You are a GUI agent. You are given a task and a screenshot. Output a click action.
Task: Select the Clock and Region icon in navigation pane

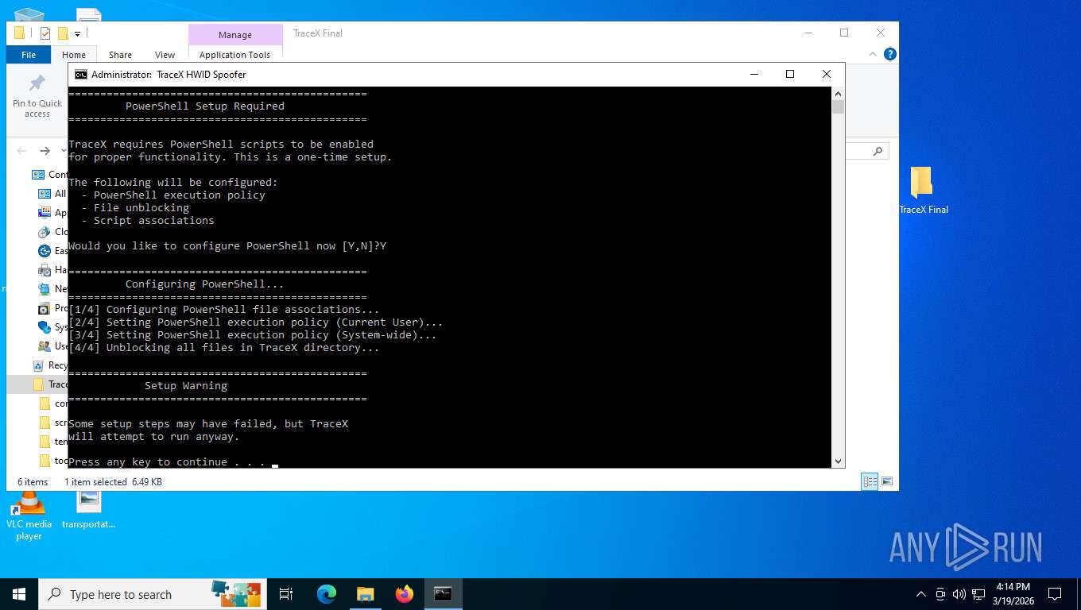coord(45,232)
